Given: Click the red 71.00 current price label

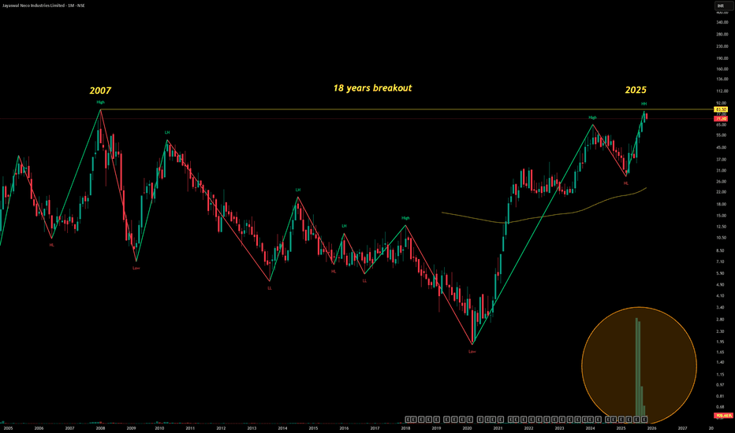Looking at the screenshot, I should (x=720, y=119).
